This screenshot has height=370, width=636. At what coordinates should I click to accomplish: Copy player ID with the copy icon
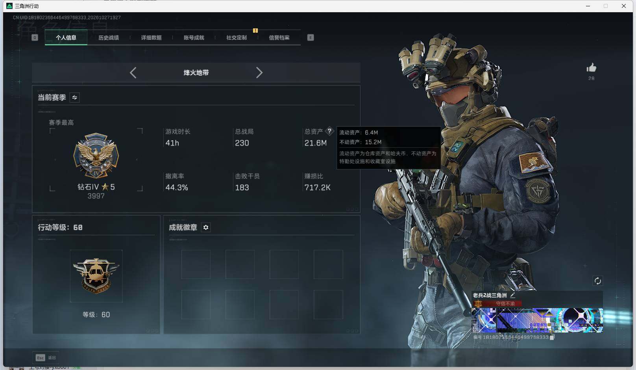point(552,337)
